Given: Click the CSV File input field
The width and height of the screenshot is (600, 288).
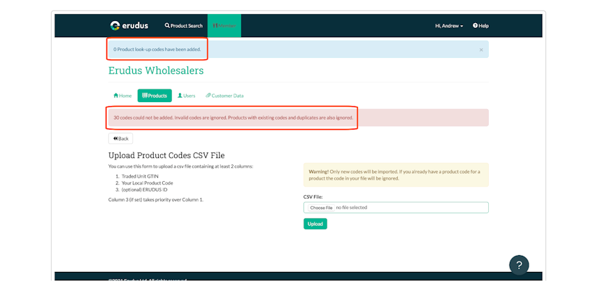Looking at the screenshot, I should 396,208.
